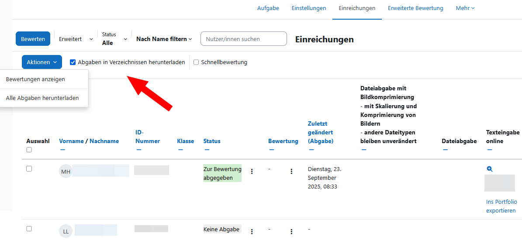Screen dimensions: 522x240
Task: Hide the Status column using its dash icon
Action: 207,150
